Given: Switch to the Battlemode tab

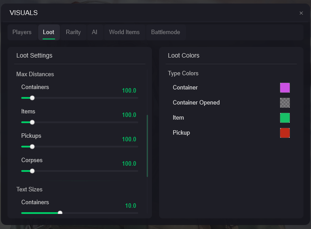Looking at the screenshot, I should tap(165, 32).
